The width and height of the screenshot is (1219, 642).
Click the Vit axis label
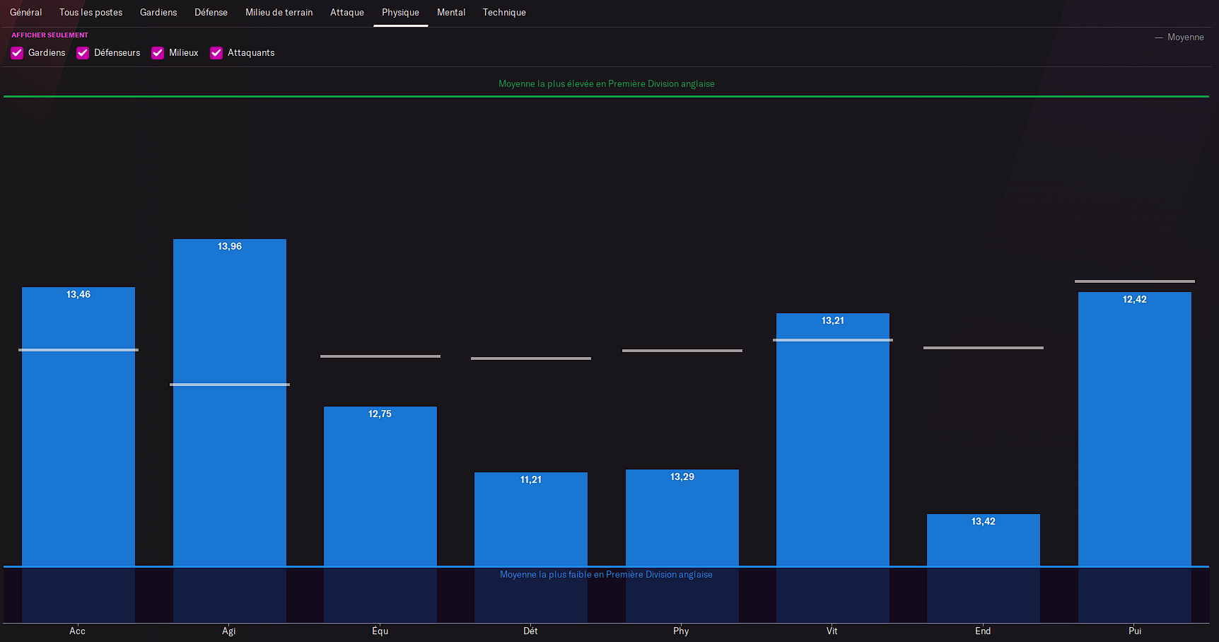pyautogui.click(x=832, y=631)
